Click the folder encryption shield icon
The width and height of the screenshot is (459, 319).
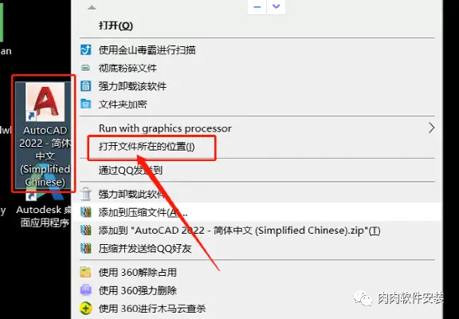(x=86, y=104)
